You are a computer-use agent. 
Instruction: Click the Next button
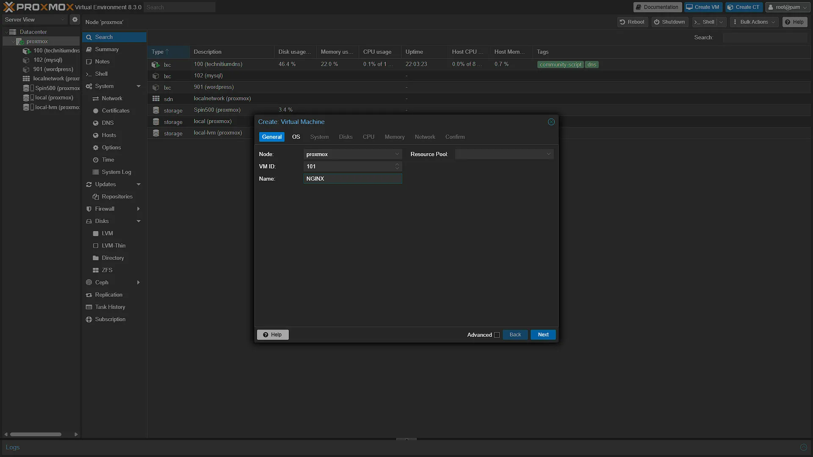(543, 335)
